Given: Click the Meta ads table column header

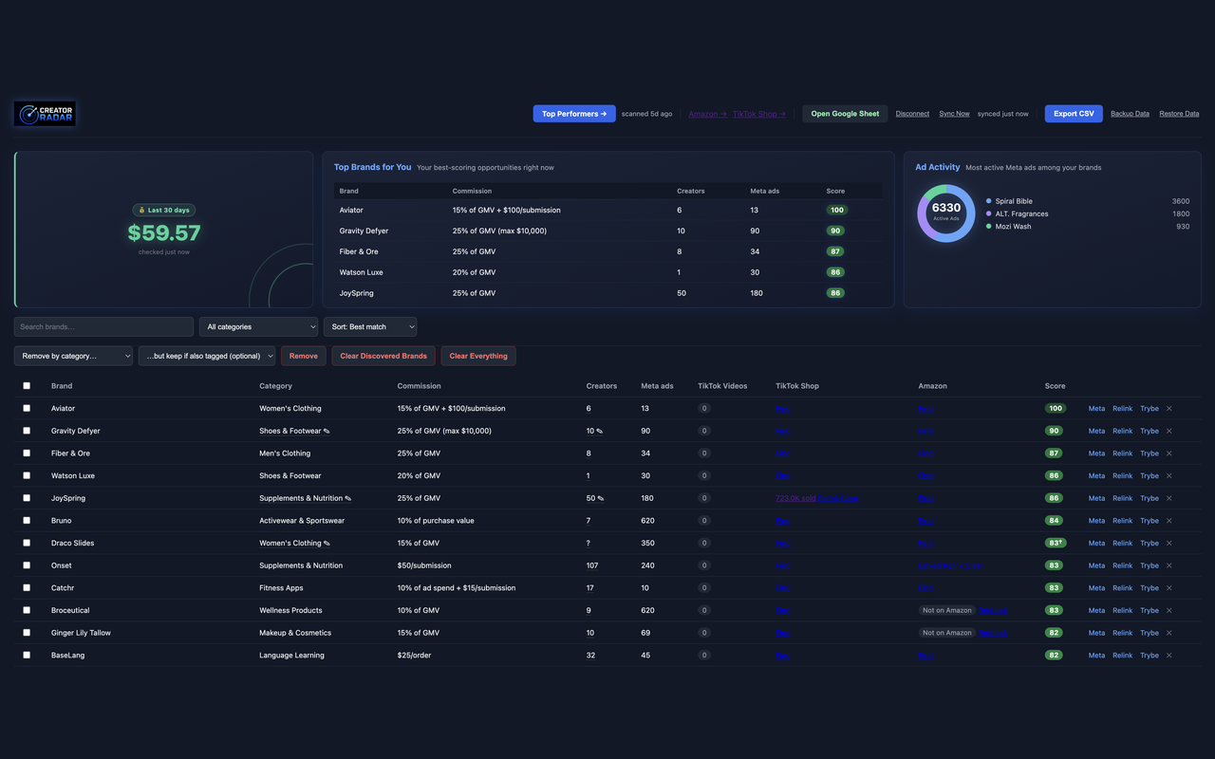Looking at the screenshot, I should [657, 386].
